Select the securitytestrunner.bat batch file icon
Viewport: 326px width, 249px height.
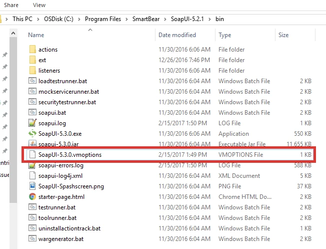[x=32, y=102]
